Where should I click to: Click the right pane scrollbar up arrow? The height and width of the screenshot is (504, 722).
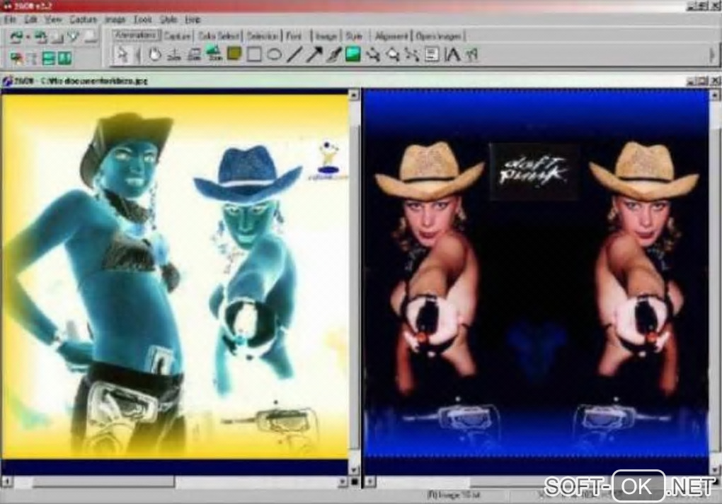click(714, 95)
